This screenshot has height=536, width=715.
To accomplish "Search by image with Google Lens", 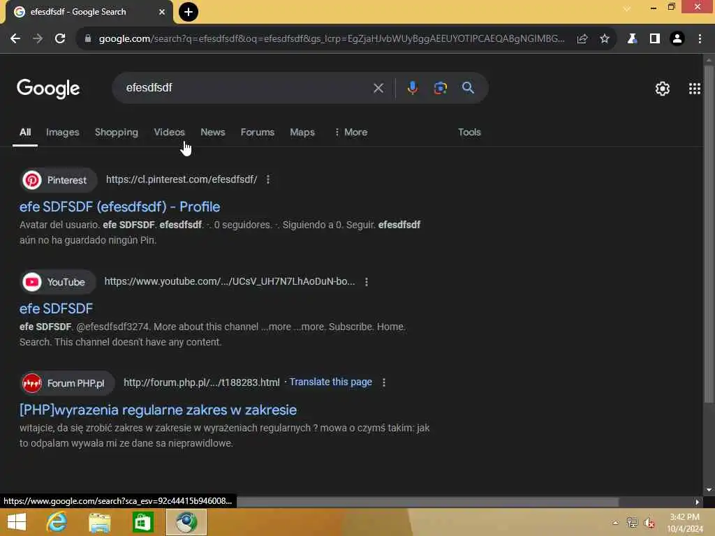I will click(x=440, y=88).
